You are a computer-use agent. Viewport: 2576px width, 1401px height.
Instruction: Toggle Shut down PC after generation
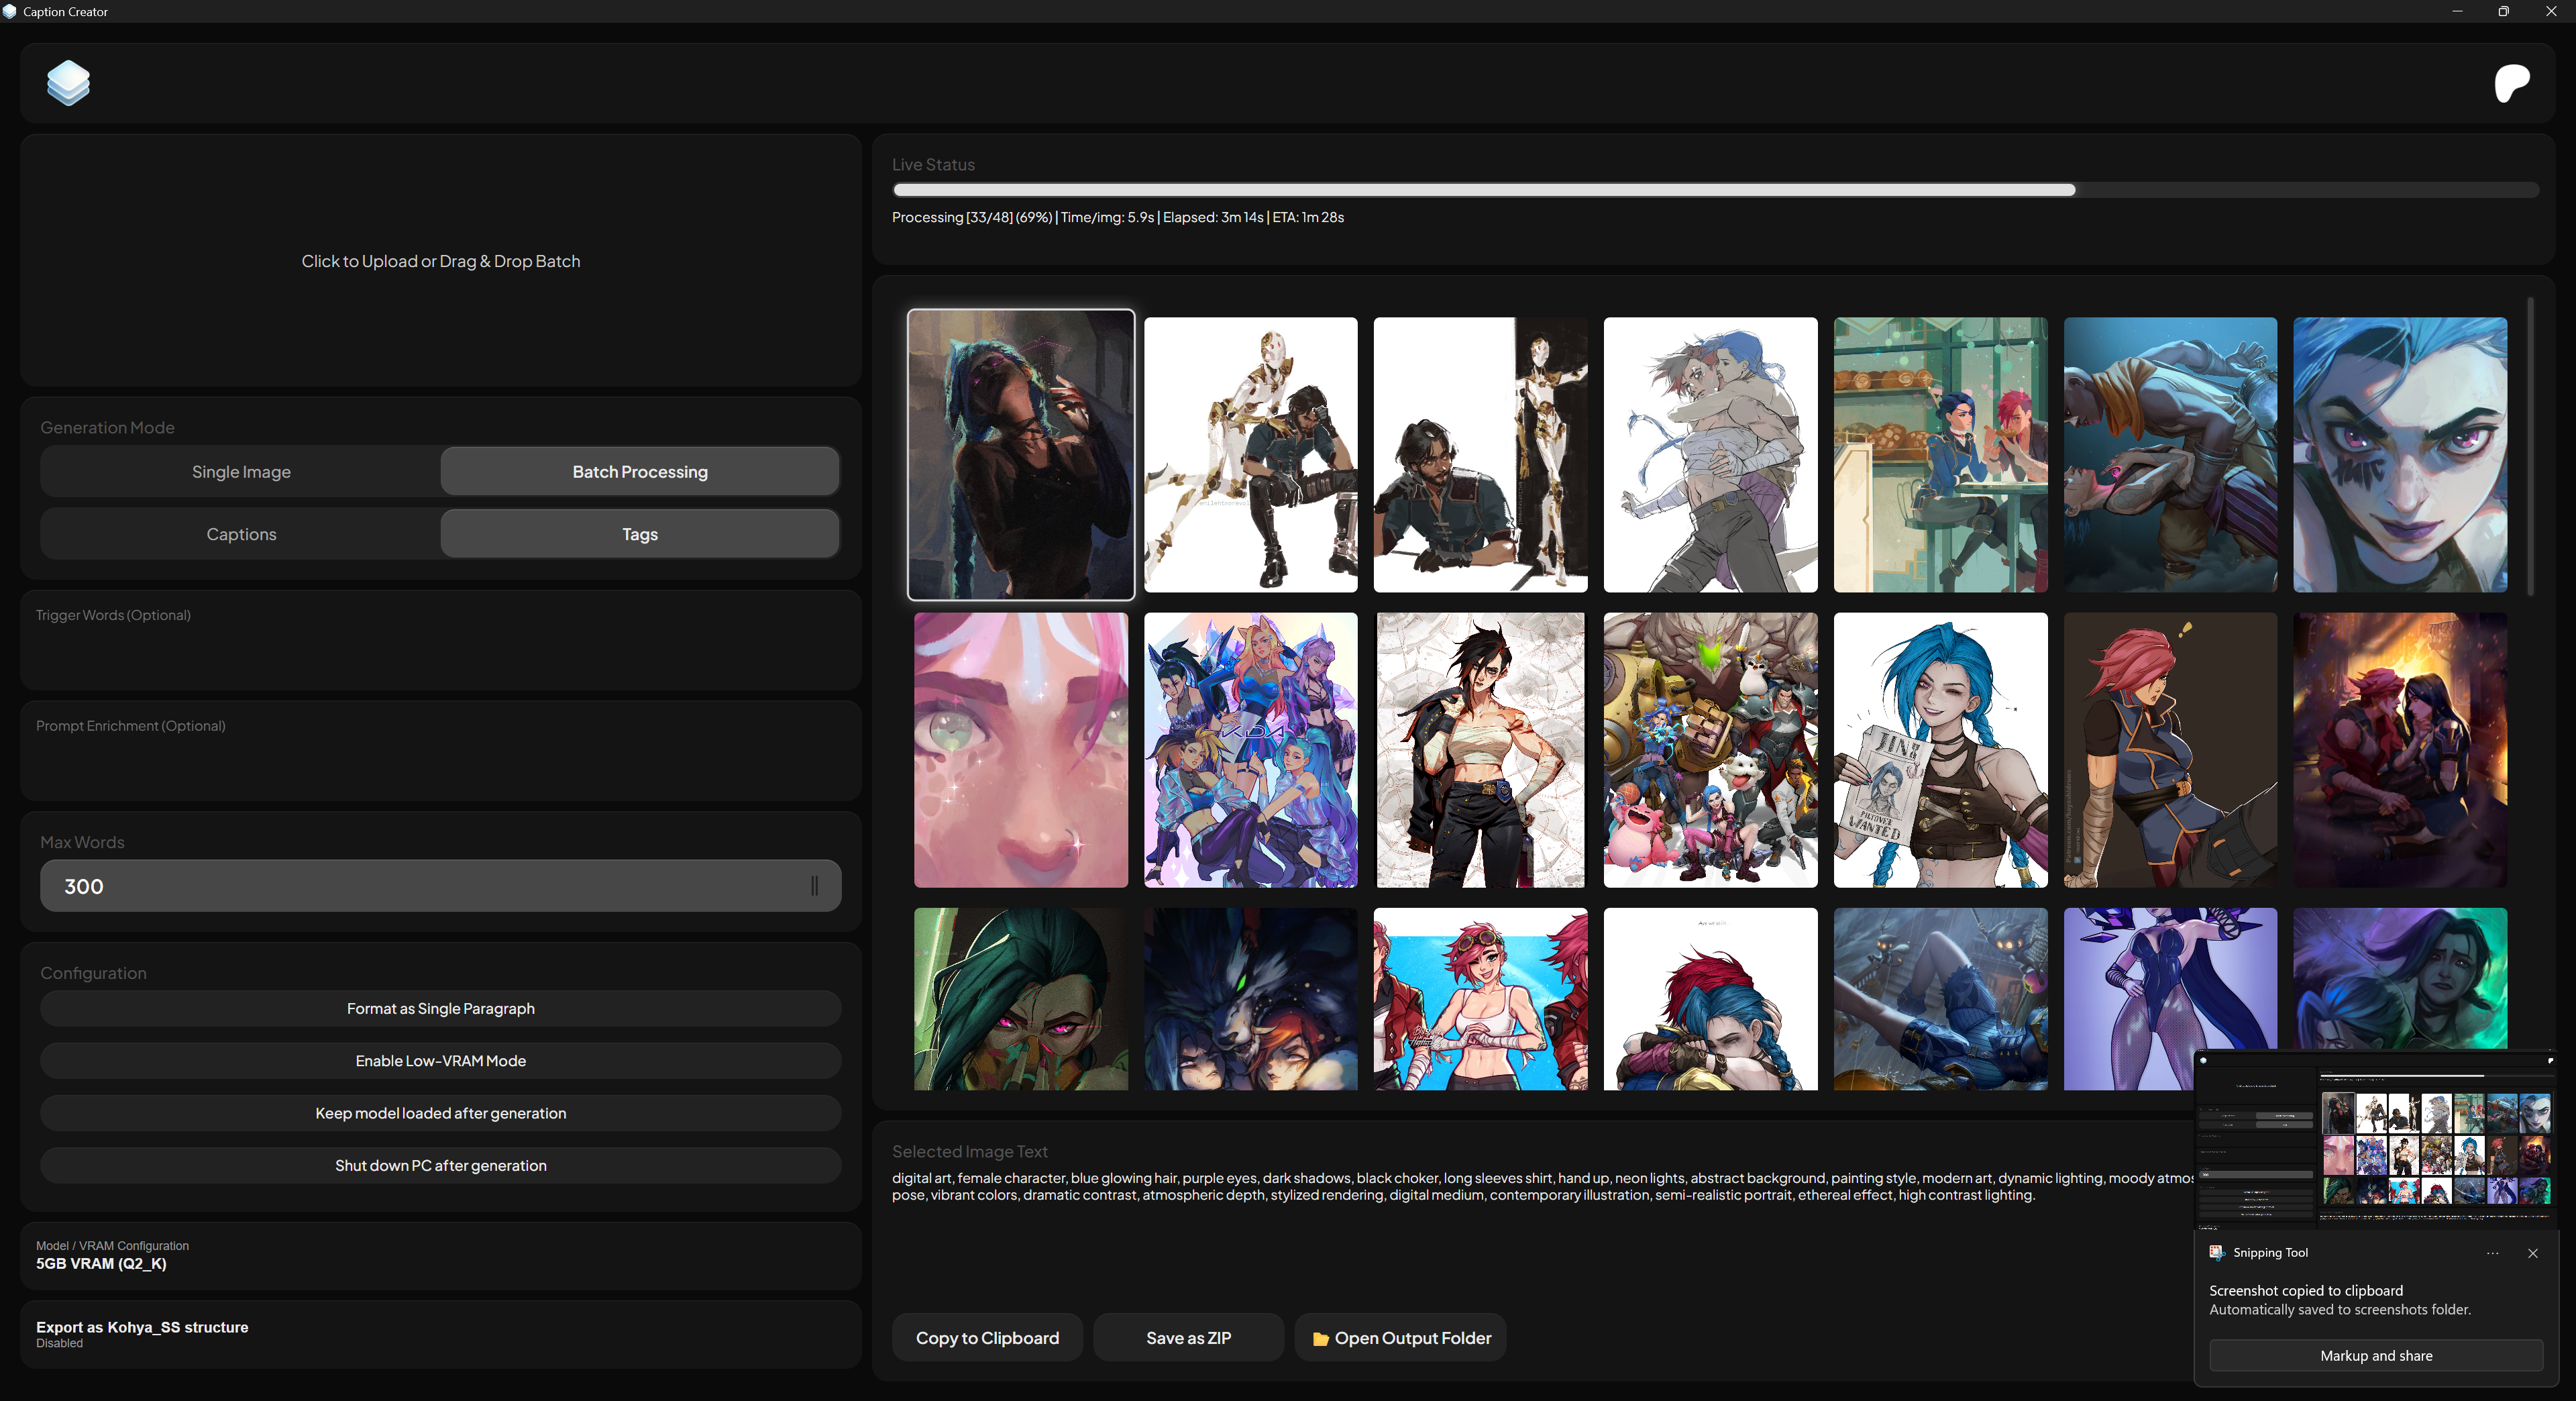pyautogui.click(x=440, y=1165)
